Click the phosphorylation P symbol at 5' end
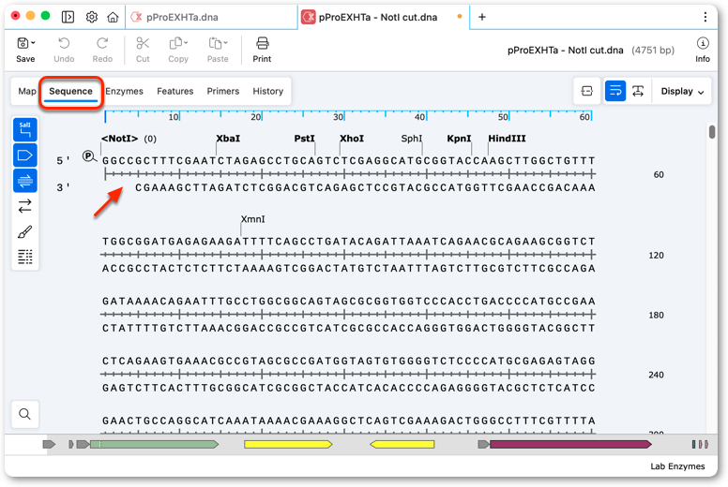This screenshot has width=728, height=487. (88, 156)
